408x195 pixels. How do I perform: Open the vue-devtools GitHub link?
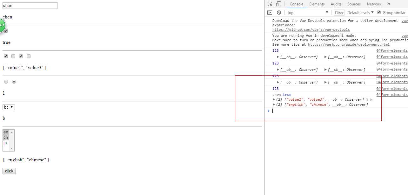pos(311,30)
